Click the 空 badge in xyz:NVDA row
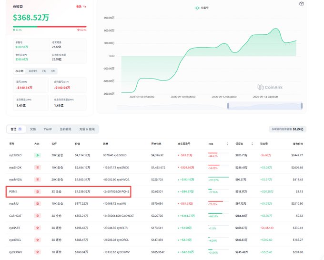Image resolution: width=324 pixels, height=260 pixels. pos(38,180)
